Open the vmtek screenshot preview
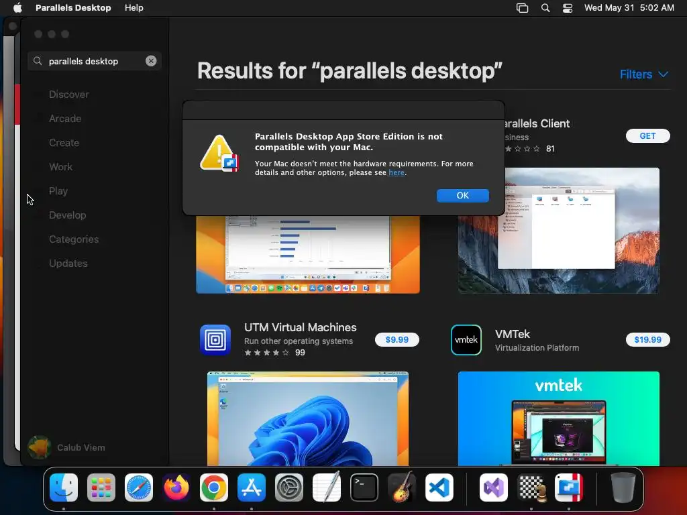Image resolution: width=687 pixels, height=515 pixels. (559, 418)
